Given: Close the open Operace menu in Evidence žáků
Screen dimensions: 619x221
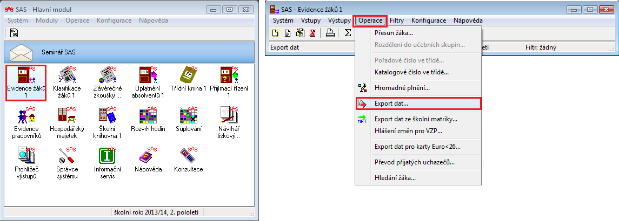Looking at the screenshot, I should point(370,20).
